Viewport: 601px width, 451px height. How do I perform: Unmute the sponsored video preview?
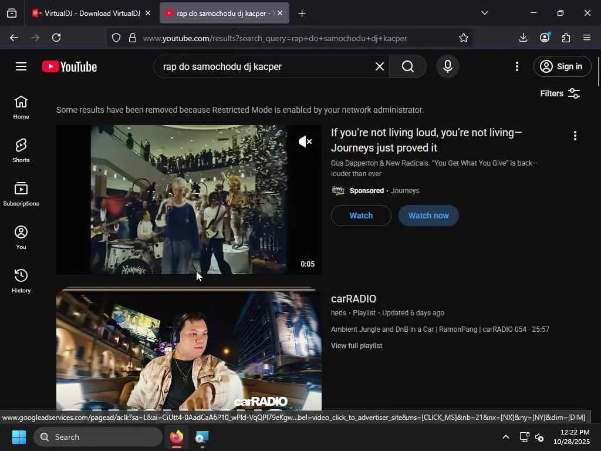tap(305, 142)
